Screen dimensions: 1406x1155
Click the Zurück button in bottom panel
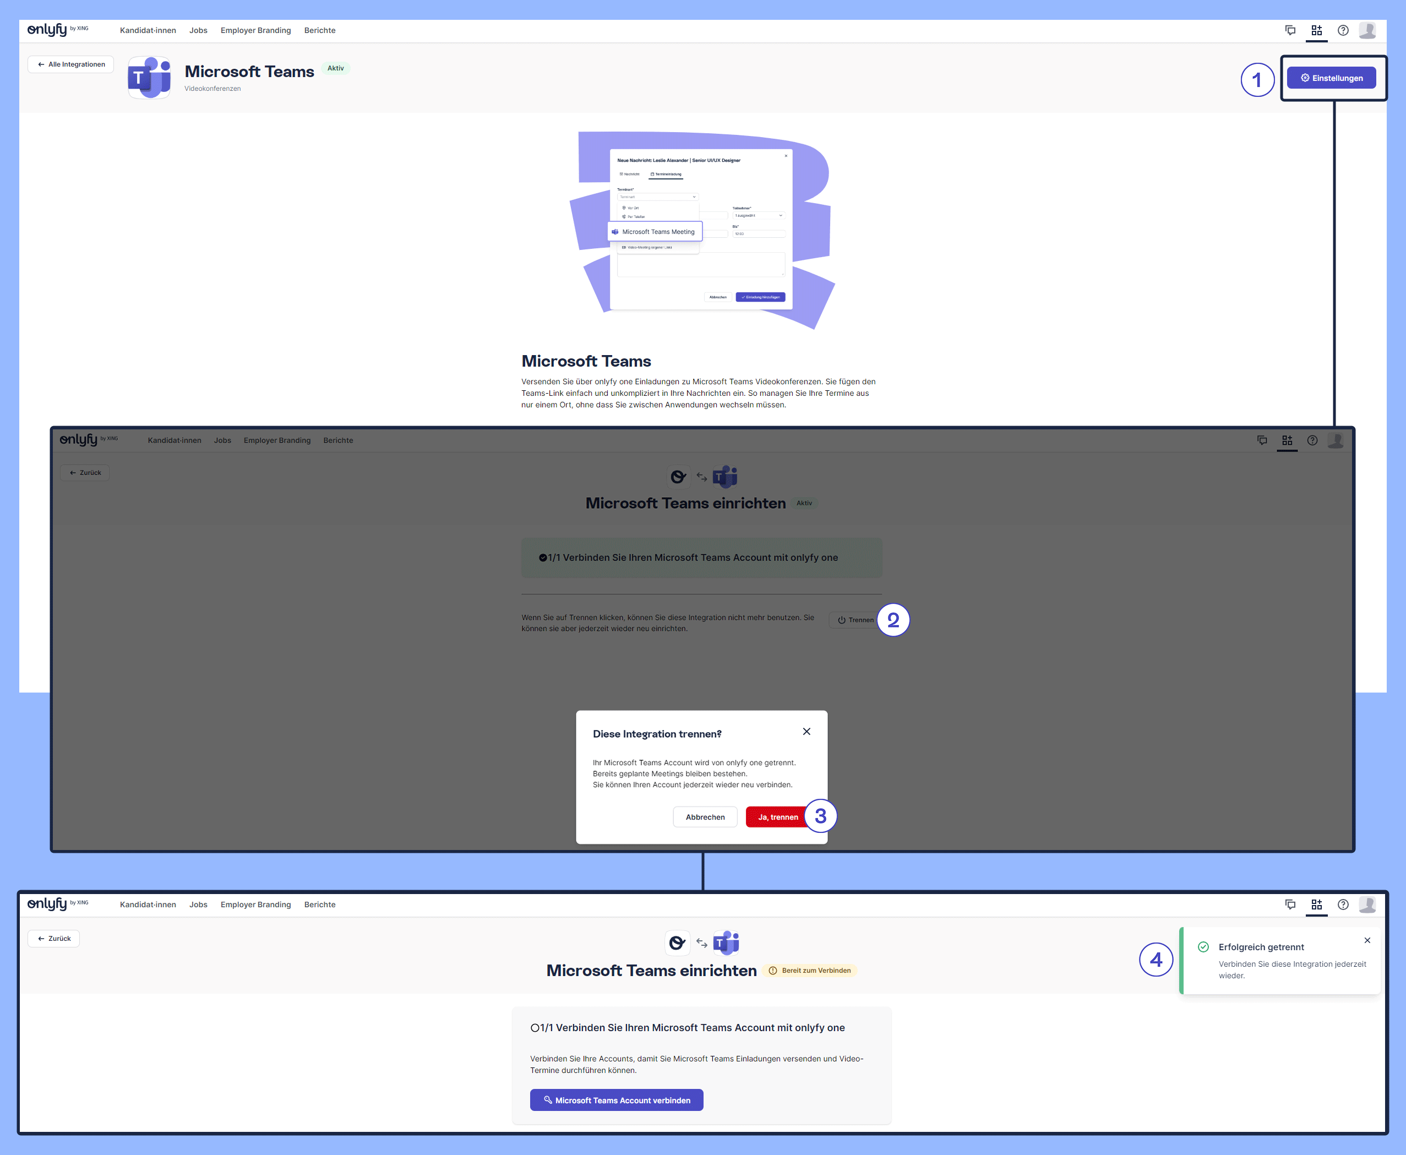click(54, 939)
